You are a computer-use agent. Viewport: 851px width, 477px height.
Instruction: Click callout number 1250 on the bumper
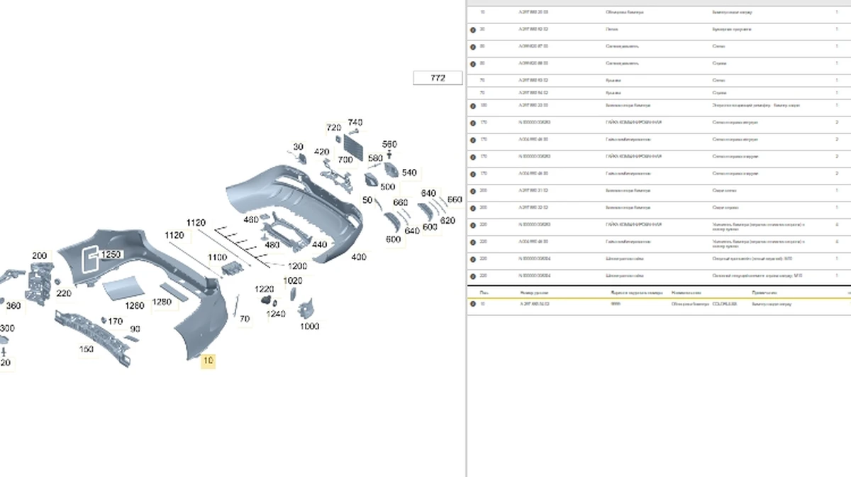tap(111, 255)
